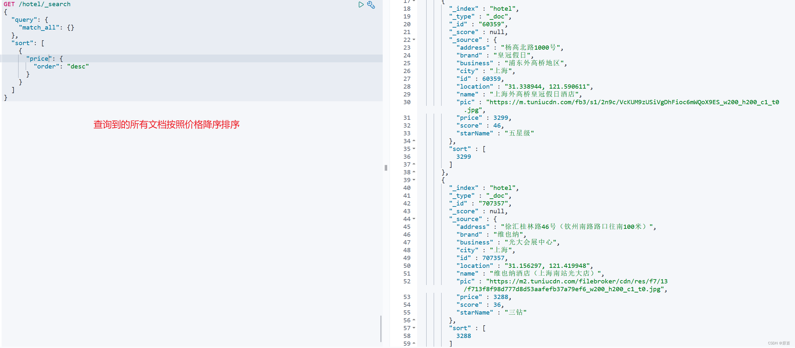Screen dimensions: 795x348
Task: Click the "sort" key in the request editor
Action: coord(22,43)
